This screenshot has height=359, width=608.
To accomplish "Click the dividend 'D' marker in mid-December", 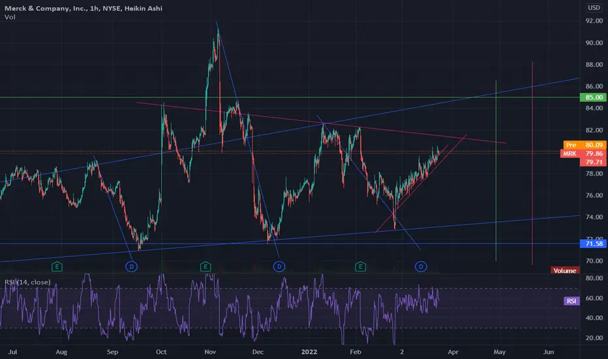I will tap(279, 266).
